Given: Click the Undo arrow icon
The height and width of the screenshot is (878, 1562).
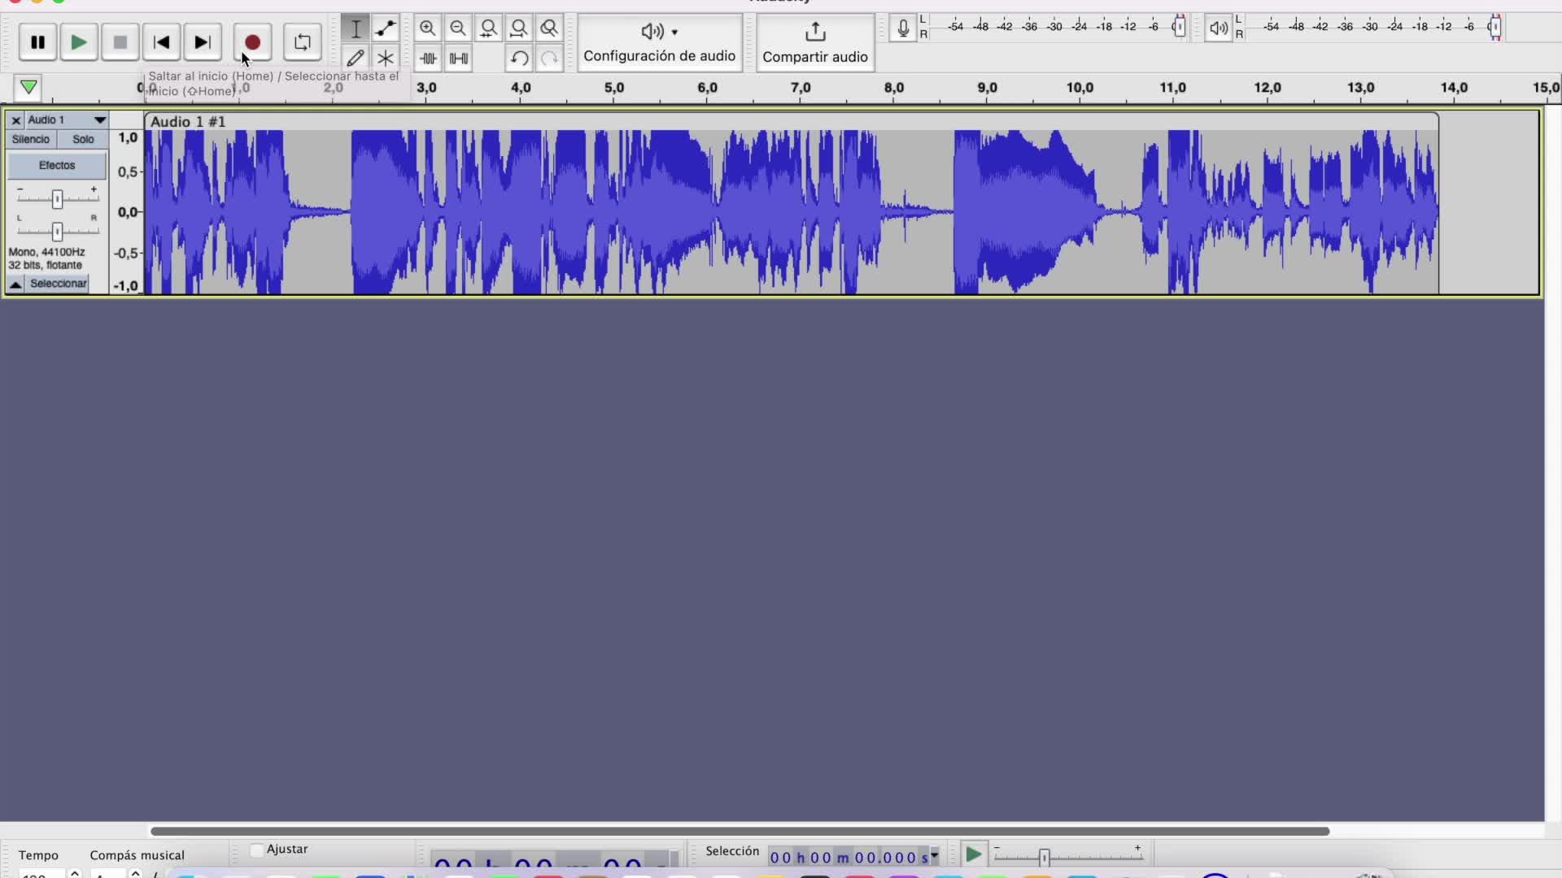Looking at the screenshot, I should (x=519, y=59).
